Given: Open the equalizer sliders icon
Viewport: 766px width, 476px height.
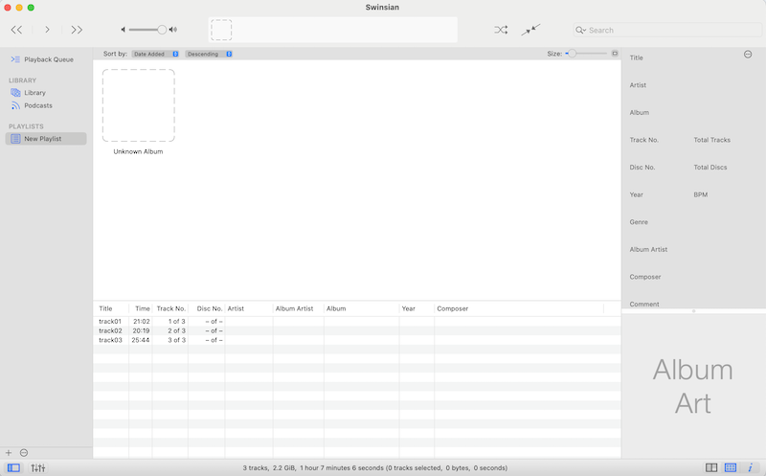Looking at the screenshot, I should (x=38, y=467).
